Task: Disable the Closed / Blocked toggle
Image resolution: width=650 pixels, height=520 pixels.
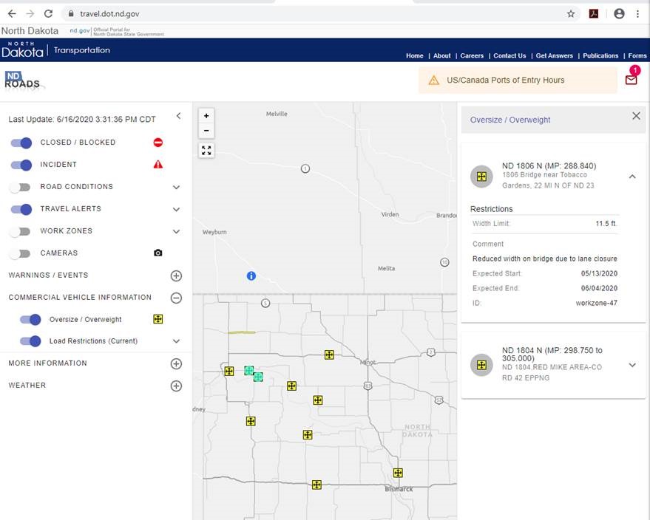Action: click(21, 143)
